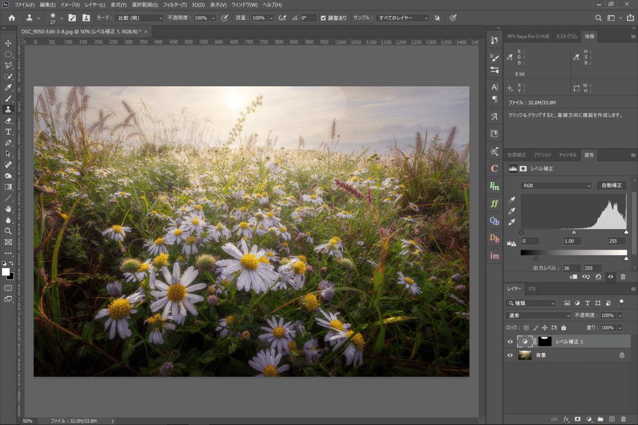Pick the Zoom magnifier tool

click(x=8, y=231)
